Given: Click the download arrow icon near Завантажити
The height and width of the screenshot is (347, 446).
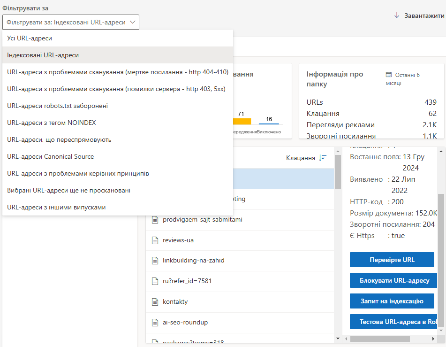Looking at the screenshot, I should 397,16.
